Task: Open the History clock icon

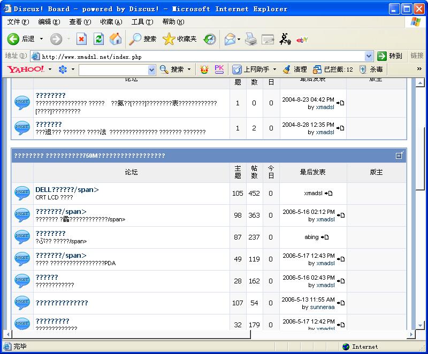Action: 210,39
